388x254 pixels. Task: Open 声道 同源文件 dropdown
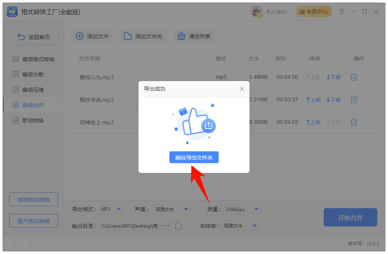tap(171, 209)
